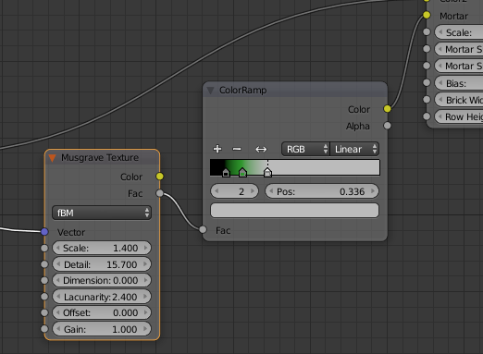The image size is (483, 354).
Task: Select the black color stop handle
Action: [226, 173]
